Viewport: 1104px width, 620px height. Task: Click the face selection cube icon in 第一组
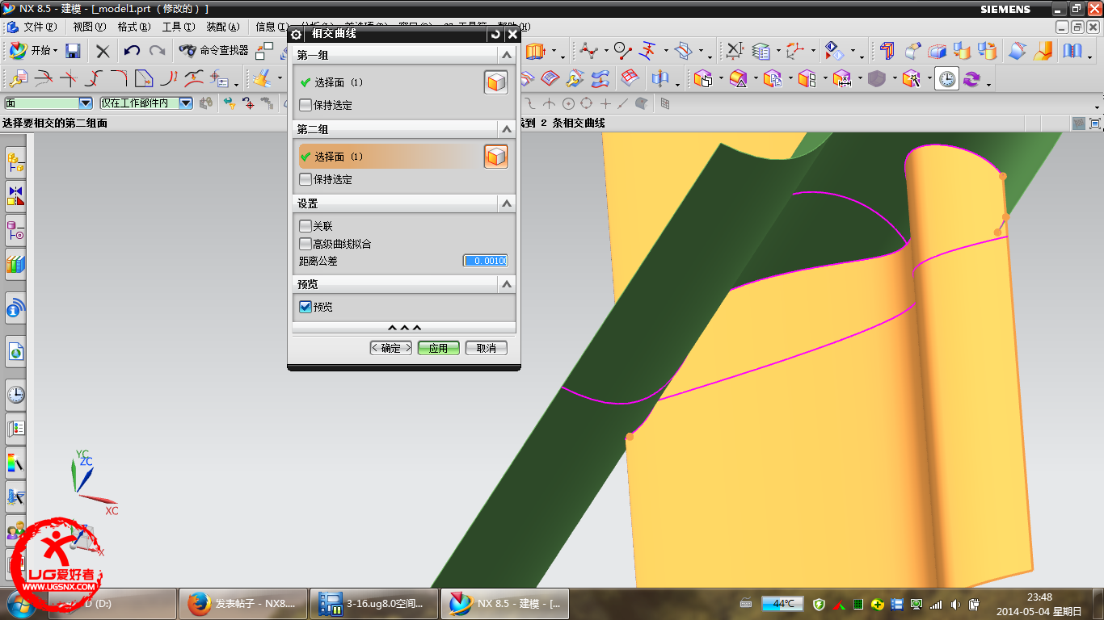(x=495, y=82)
